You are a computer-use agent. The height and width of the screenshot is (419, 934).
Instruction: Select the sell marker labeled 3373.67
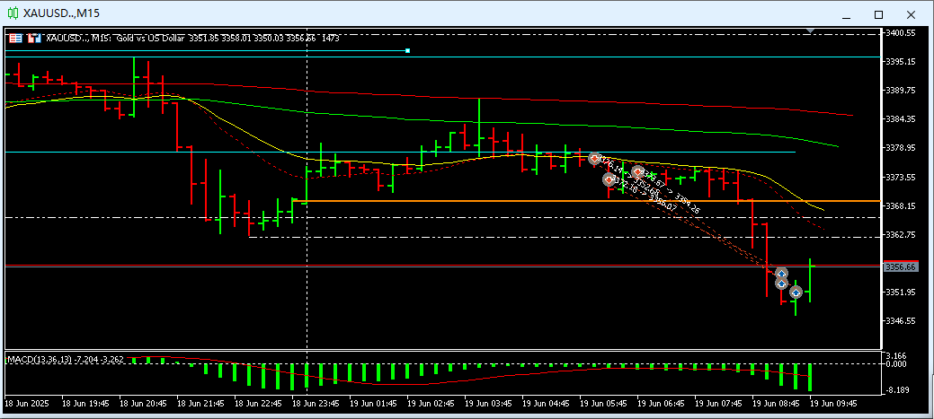pyautogui.click(x=638, y=171)
